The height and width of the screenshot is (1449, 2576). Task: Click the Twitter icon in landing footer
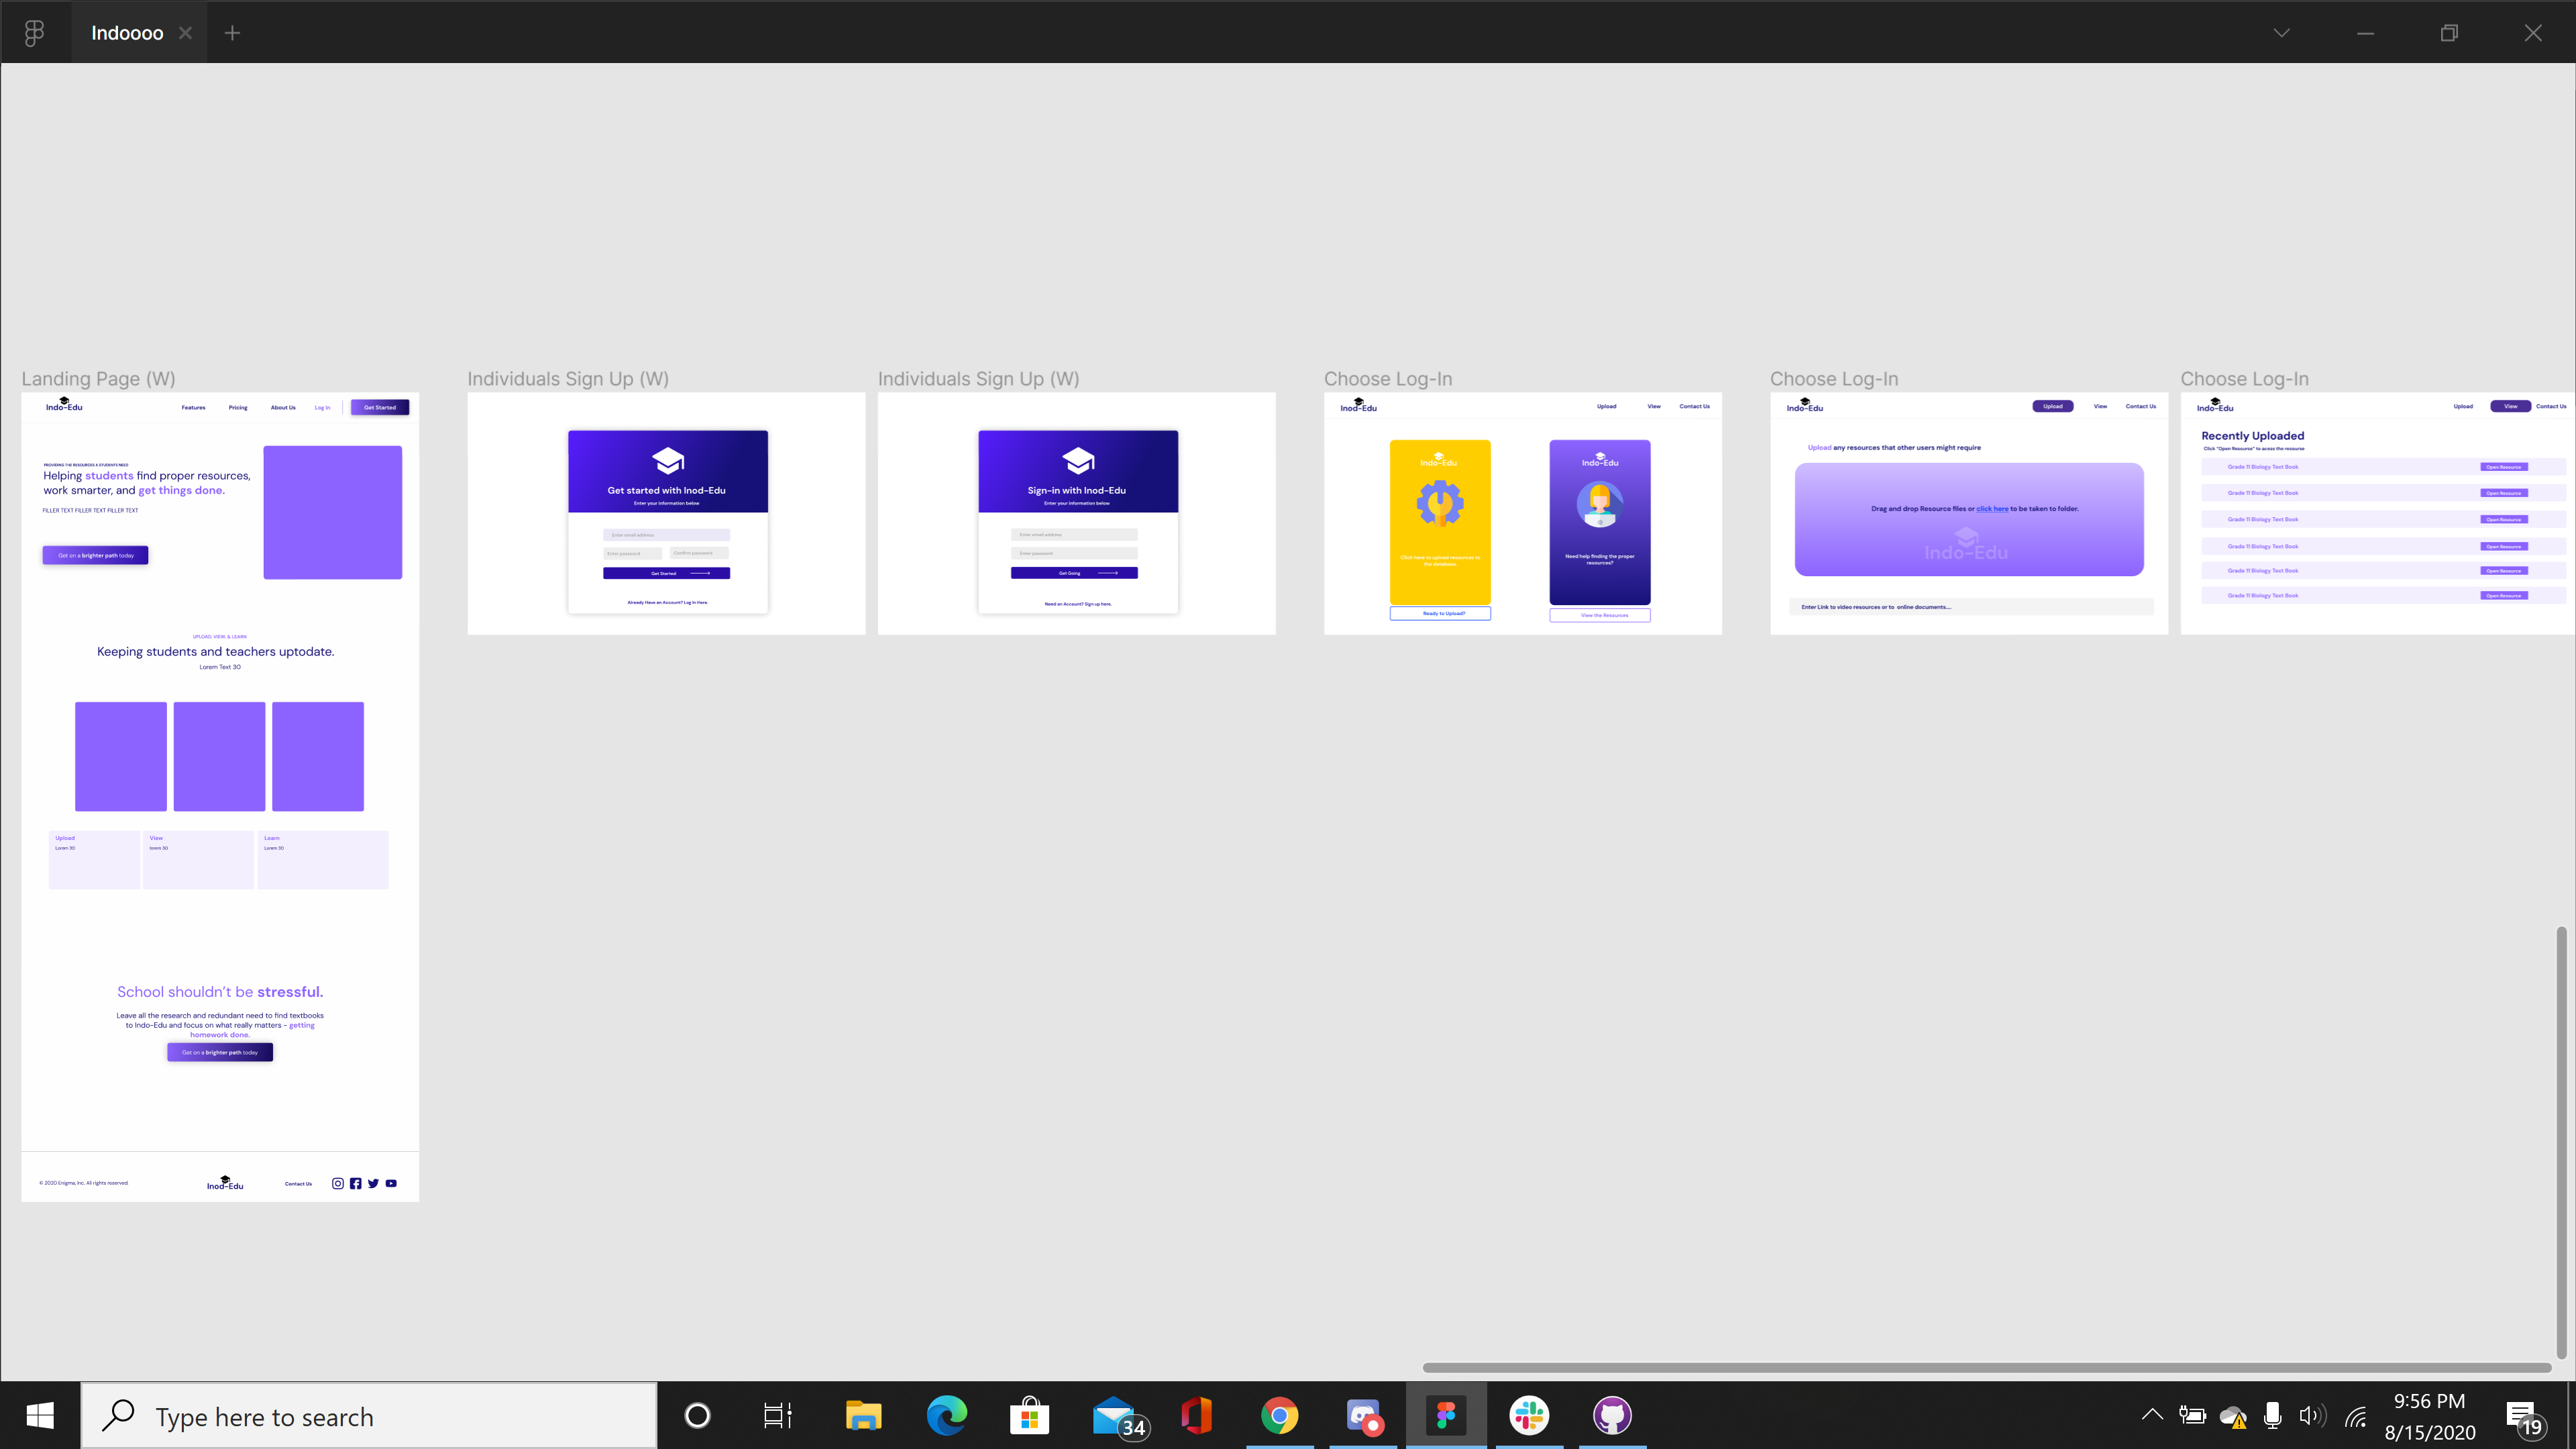click(373, 1183)
